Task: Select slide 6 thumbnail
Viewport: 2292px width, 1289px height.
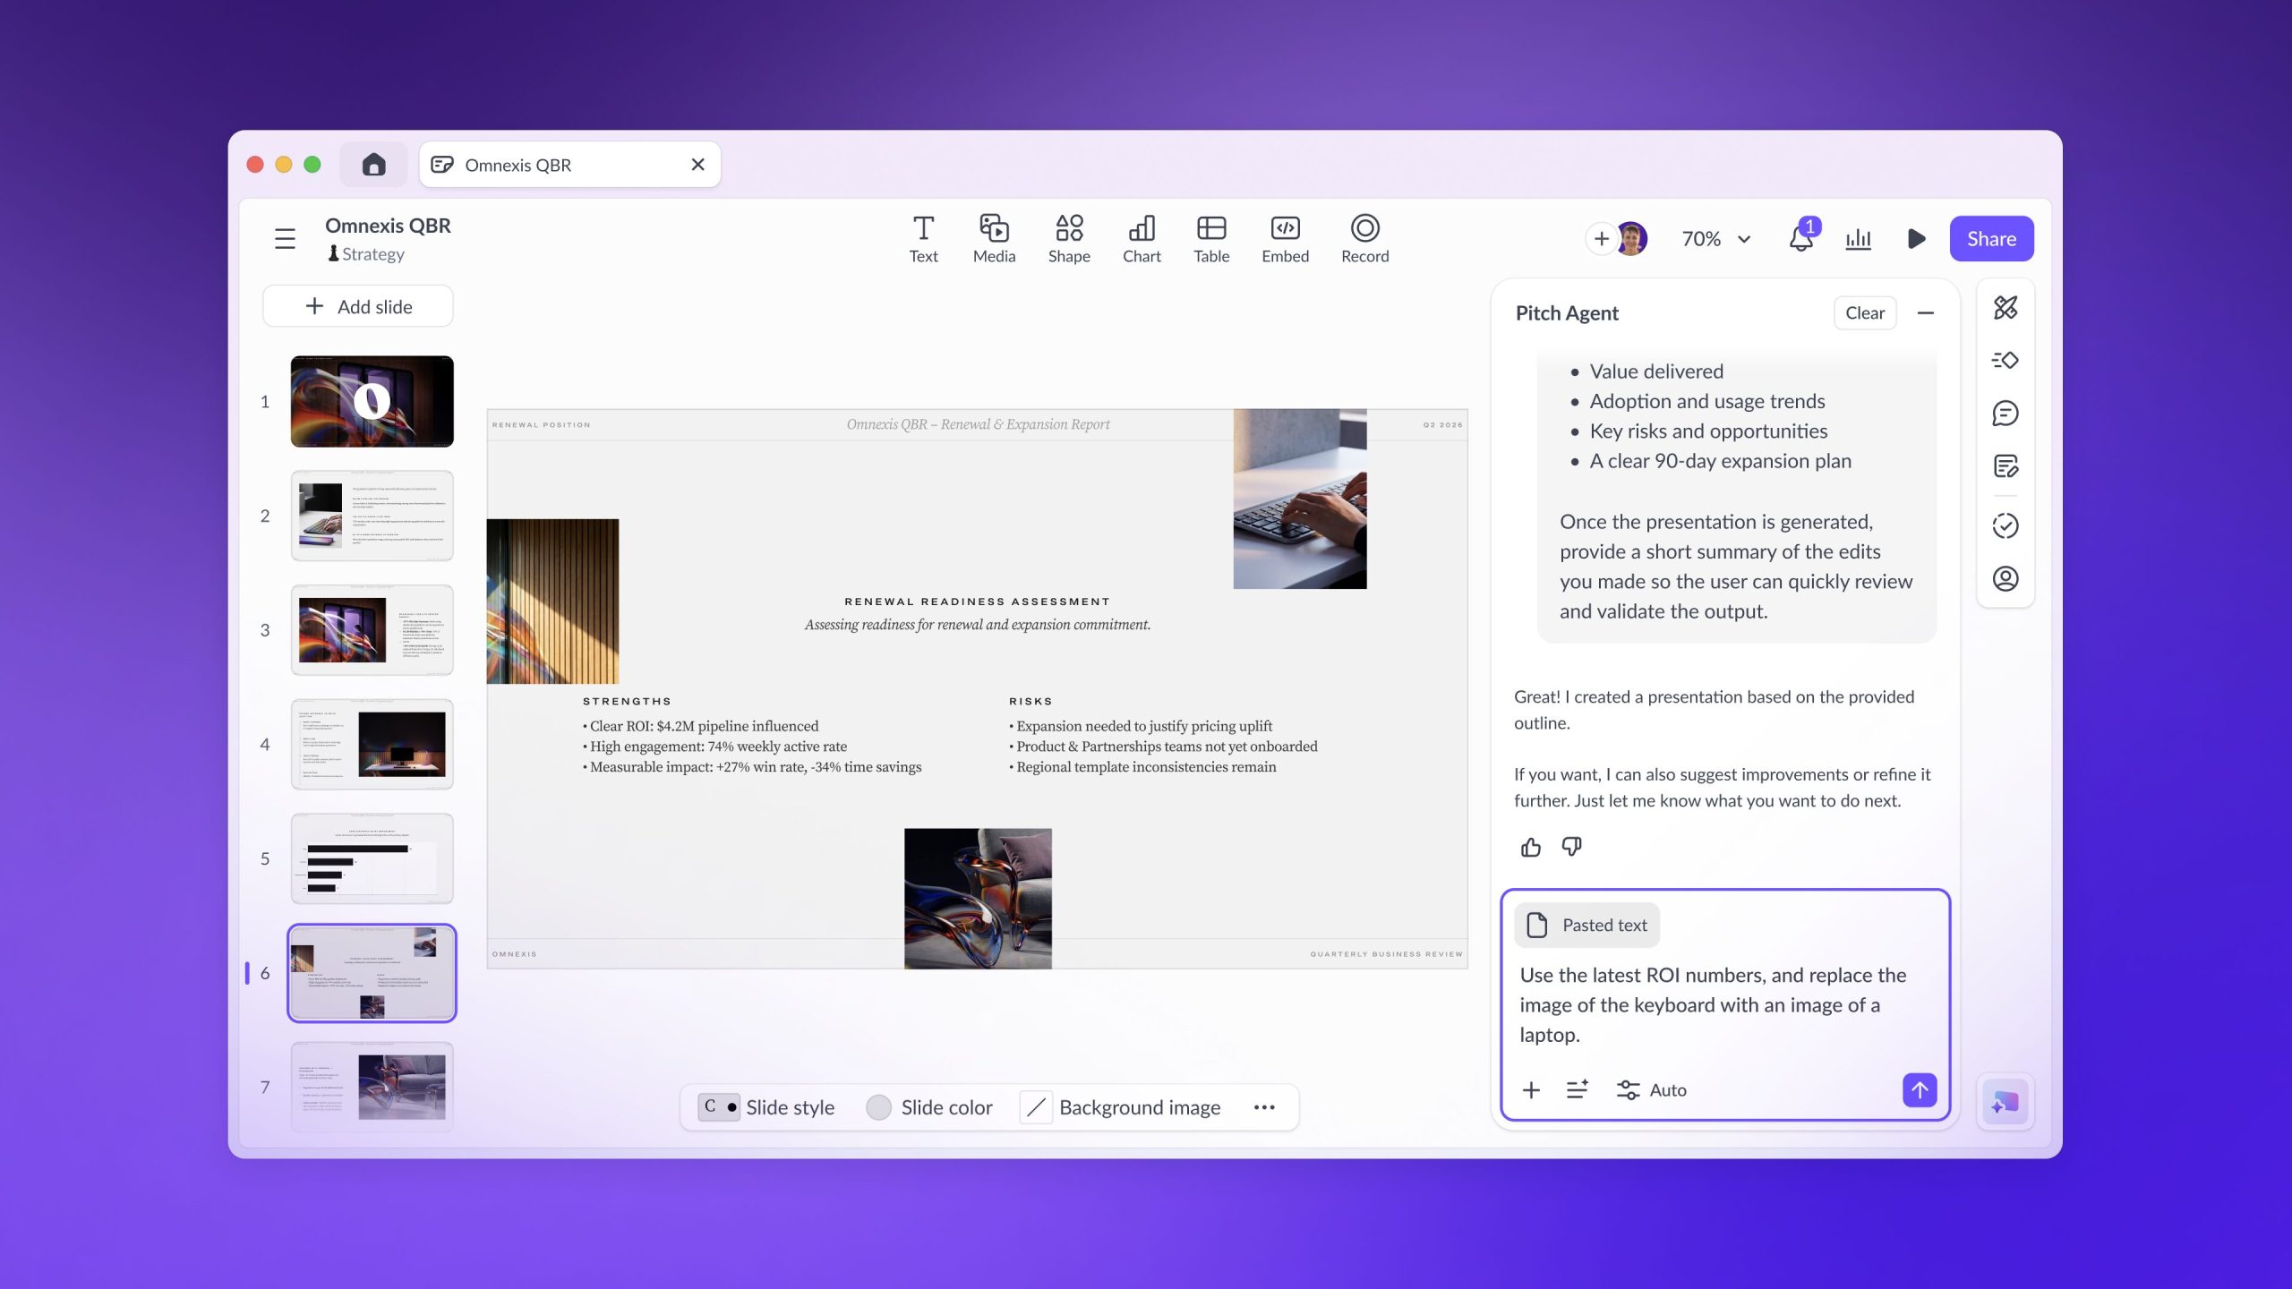Action: pyautogui.click(x=372, y=973)
